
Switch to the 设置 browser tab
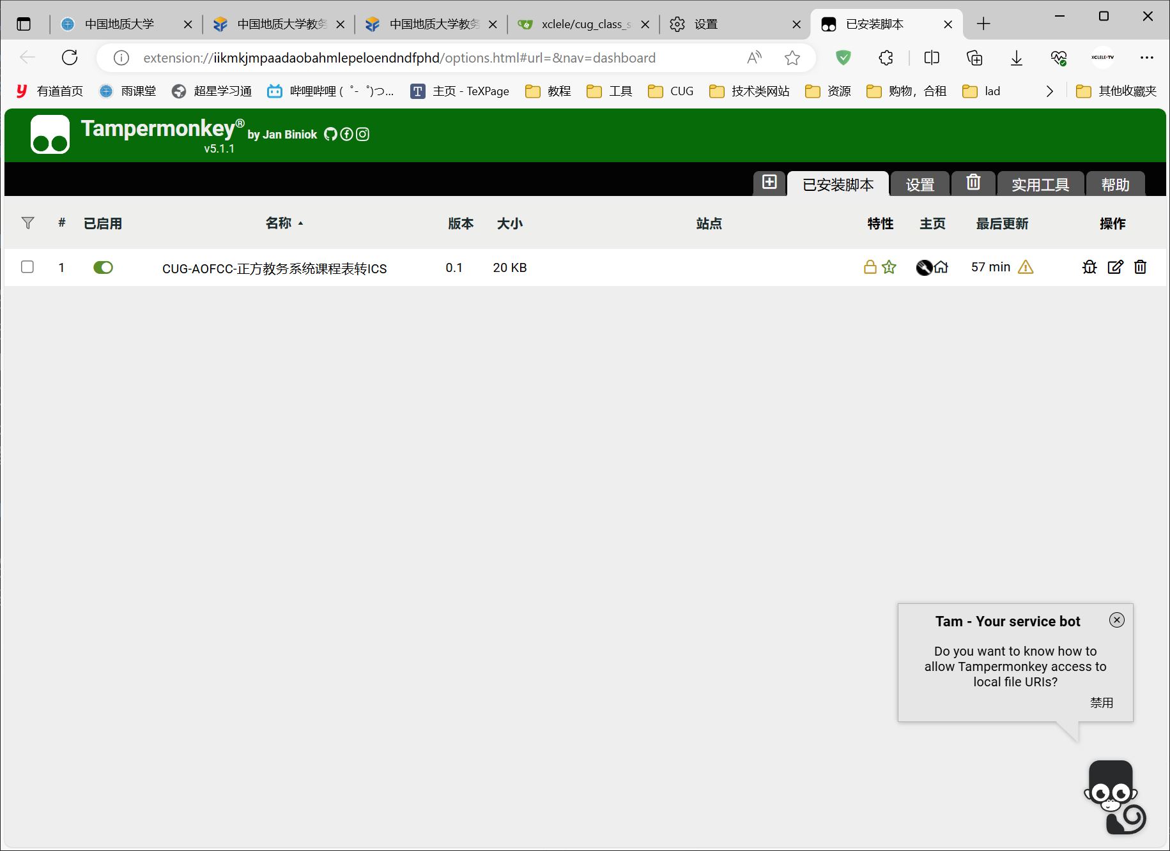[735, 24]
